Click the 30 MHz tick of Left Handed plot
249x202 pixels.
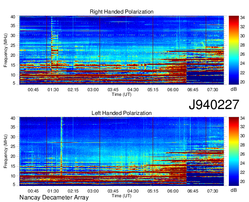pos(13,137)
